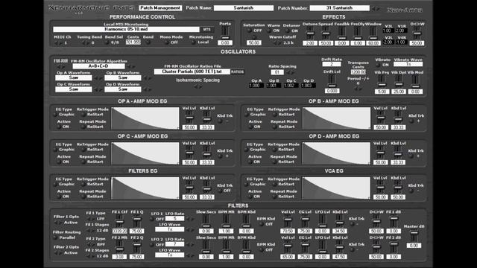The width and height of the screenshot is (477, 268).
Task: Click the Harmonics 05-10.mid microtuning file field
Action: click(x=126, y=30)
